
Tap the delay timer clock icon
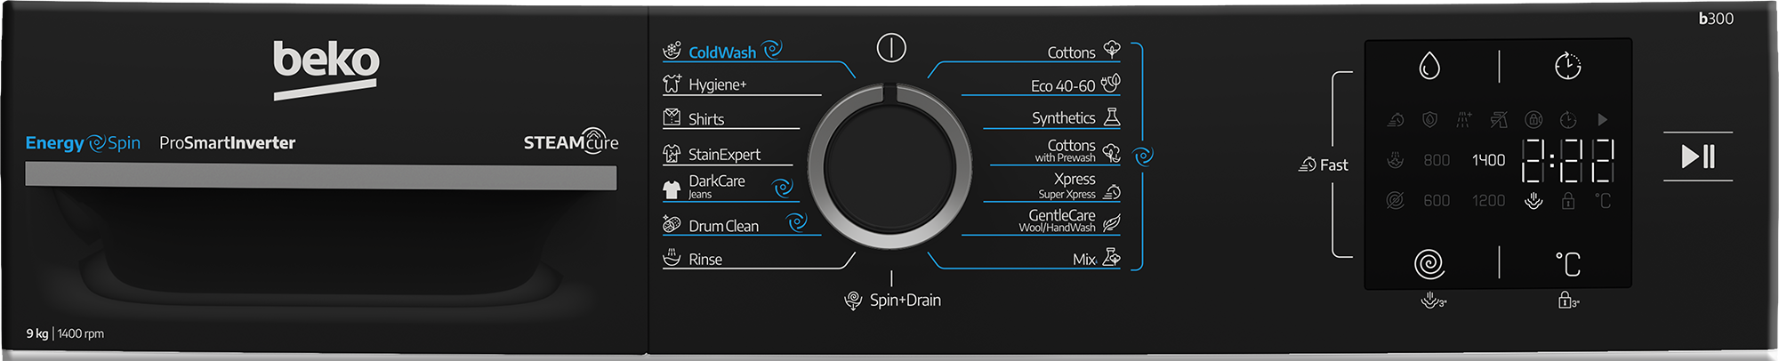click(1568, 66)
